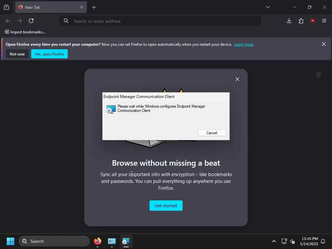Screen dimensions: 332x249
Task: Open a new tab with plus button
Action: pos(94,7)
